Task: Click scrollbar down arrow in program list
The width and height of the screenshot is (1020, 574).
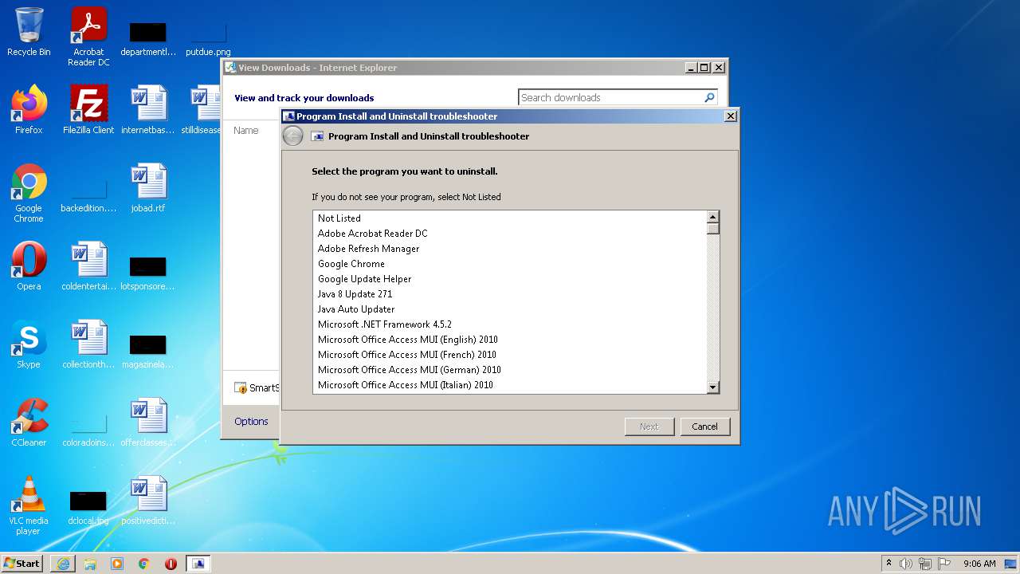Action: 713,387
